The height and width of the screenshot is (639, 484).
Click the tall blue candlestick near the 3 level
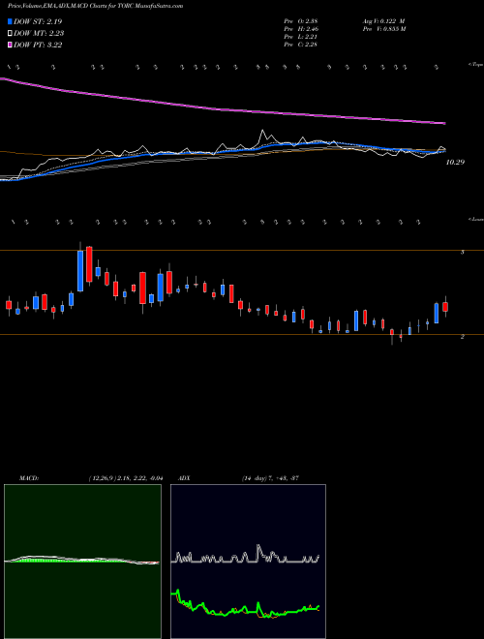80,270
